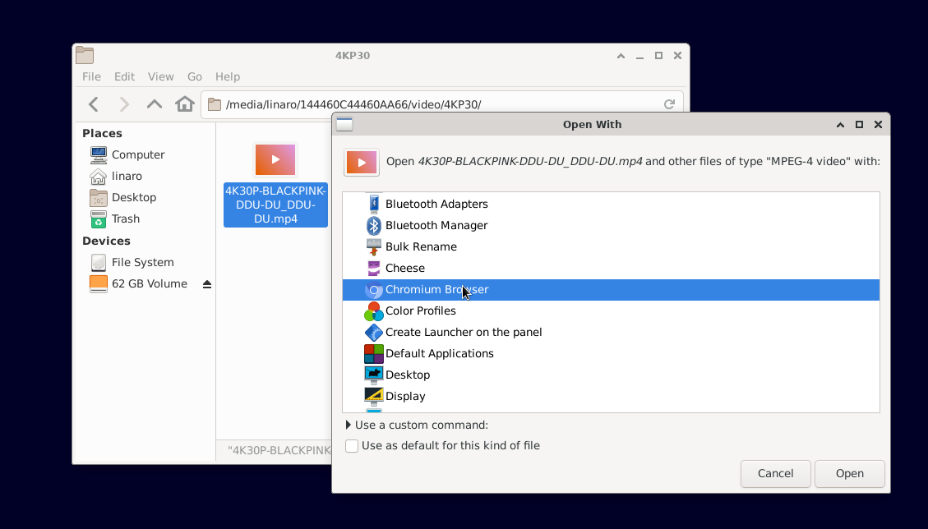Reload the folder location icon

click(669, 104)
